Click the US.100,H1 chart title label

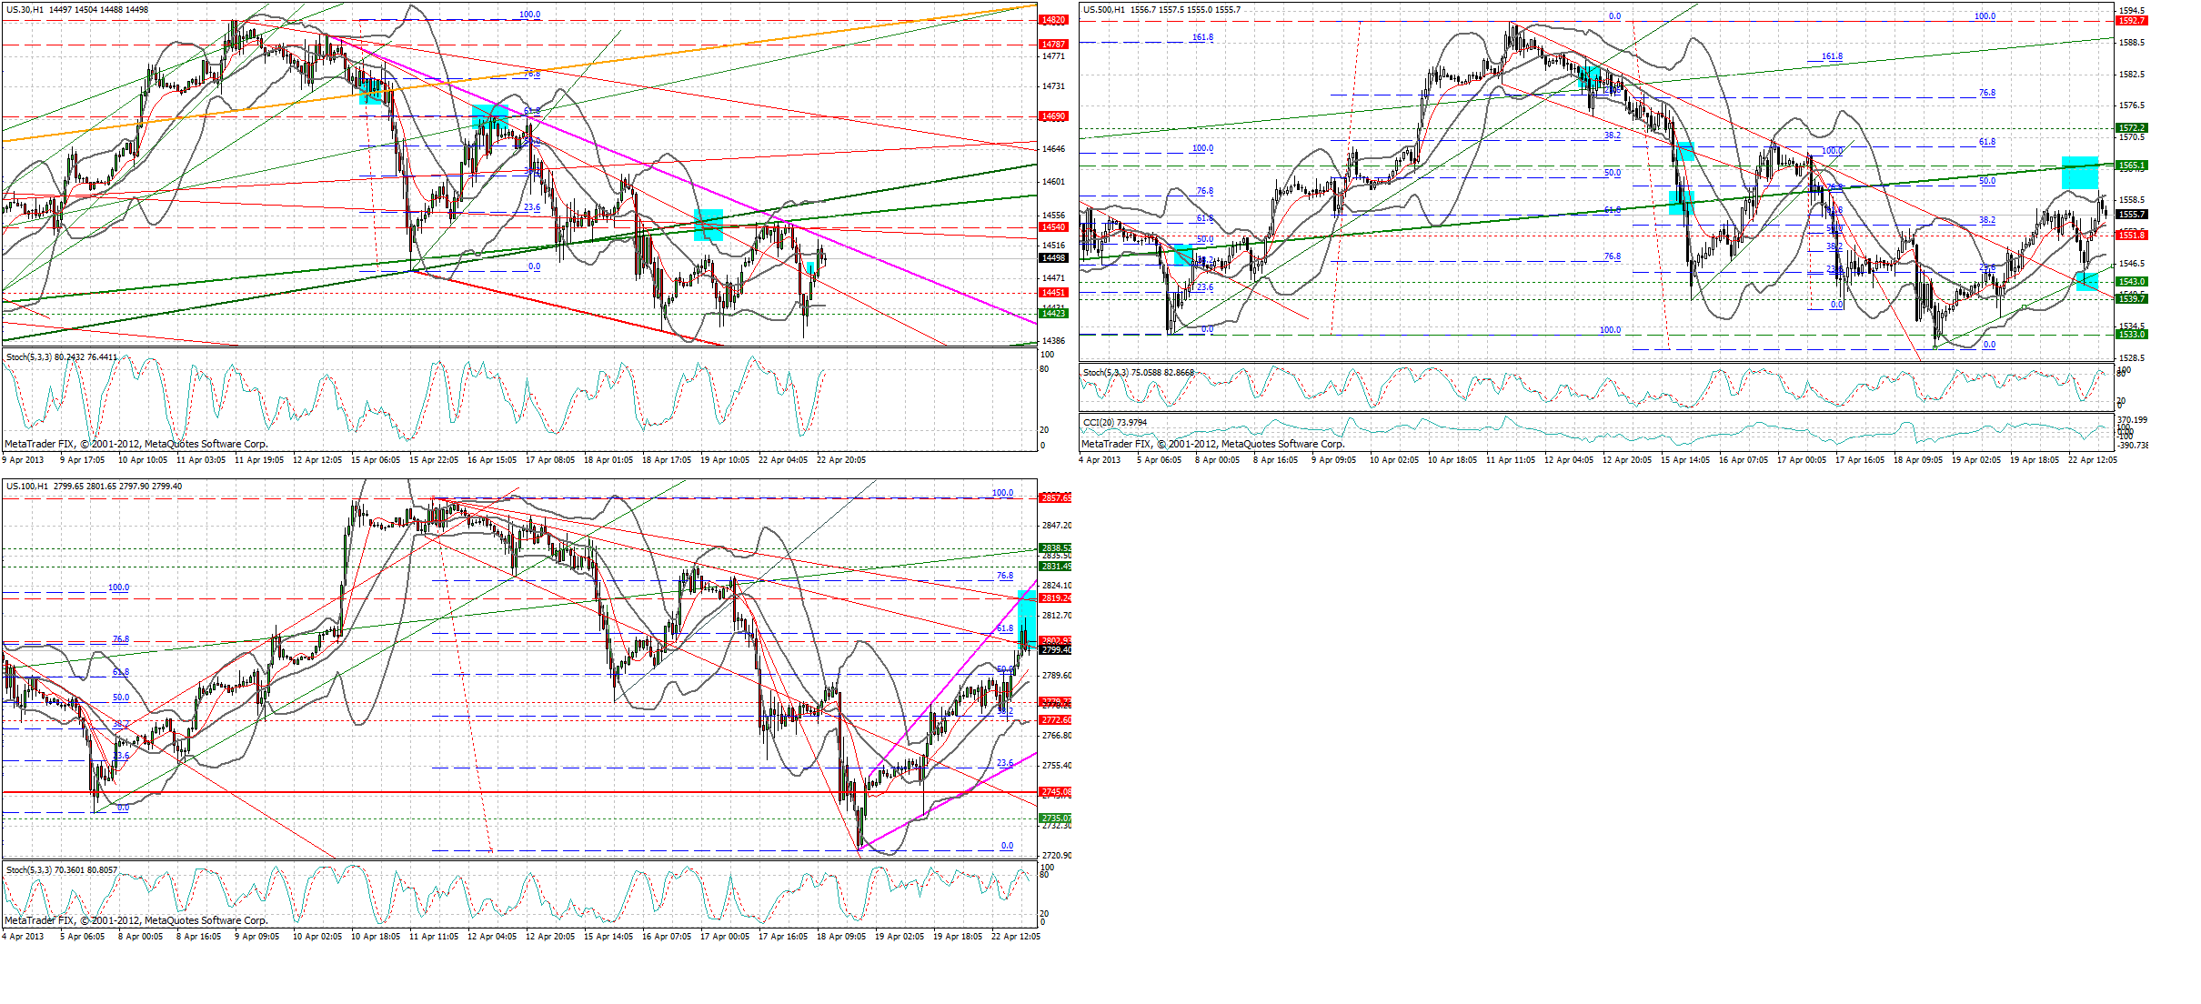[27, 486]
